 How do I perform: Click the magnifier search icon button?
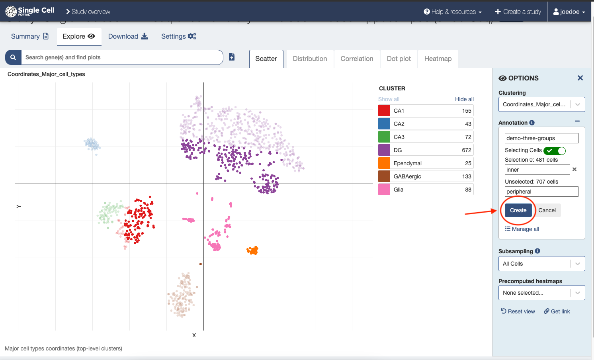(x=13, y=57)
